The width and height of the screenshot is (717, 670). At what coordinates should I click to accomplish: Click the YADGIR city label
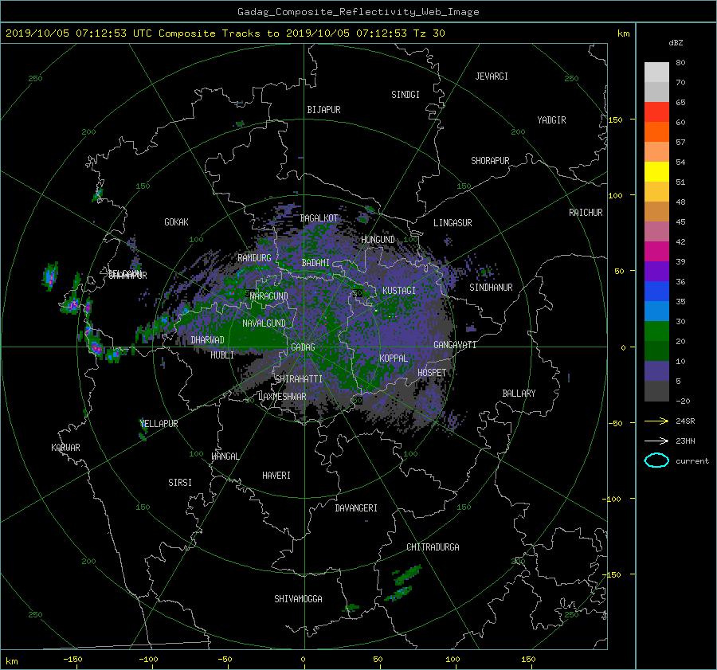pyautogui.click(x=551, y=120)
